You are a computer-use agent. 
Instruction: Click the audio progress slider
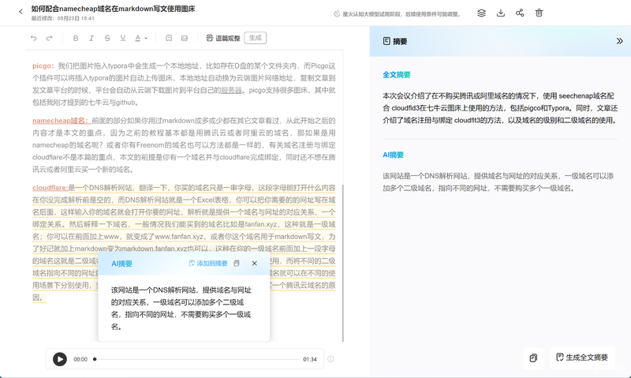coord(196,359)
